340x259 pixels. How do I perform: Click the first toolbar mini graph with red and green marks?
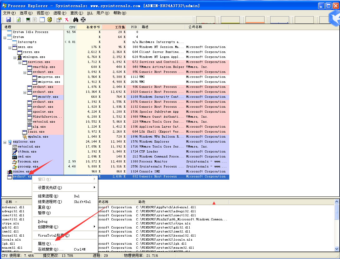(x=206, y=20)
